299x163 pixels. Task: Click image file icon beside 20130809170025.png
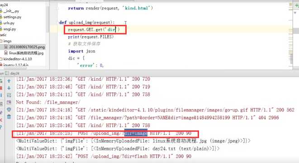[6, 47]
